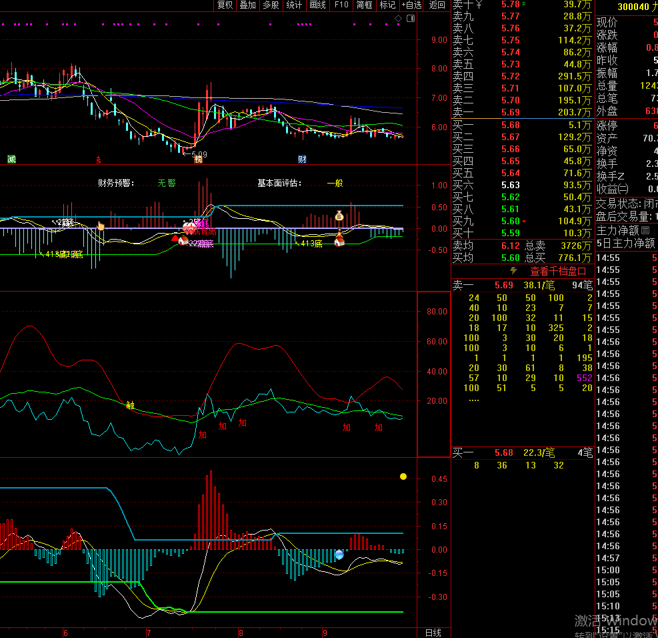Click the house icon beside the red triangle
This screenshot has height=638, width=658.
183,240
